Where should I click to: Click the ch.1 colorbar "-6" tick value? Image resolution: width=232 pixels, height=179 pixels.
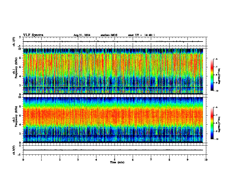(216, 59)
